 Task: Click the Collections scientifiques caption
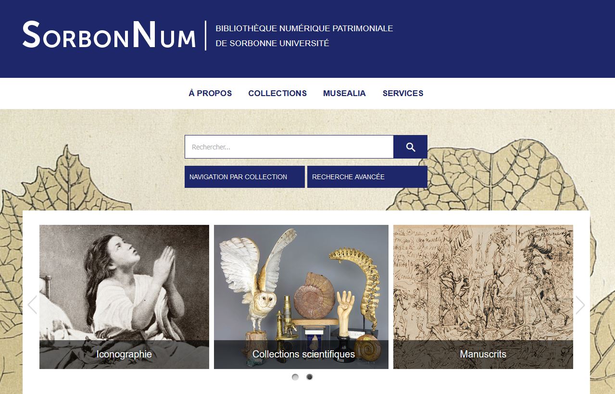click(x=303, y=354)
